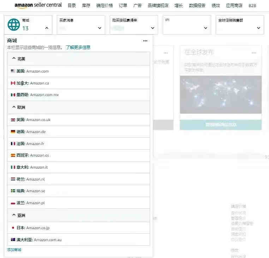Open the 品牌旗舰店 menu
The height and width of the screenshot is (258, 269).
pos(158,6)
